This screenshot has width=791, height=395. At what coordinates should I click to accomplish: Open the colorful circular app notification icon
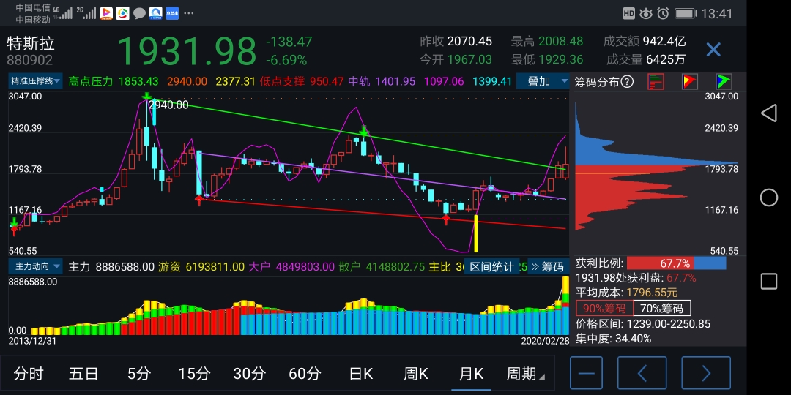pos(122,14)
